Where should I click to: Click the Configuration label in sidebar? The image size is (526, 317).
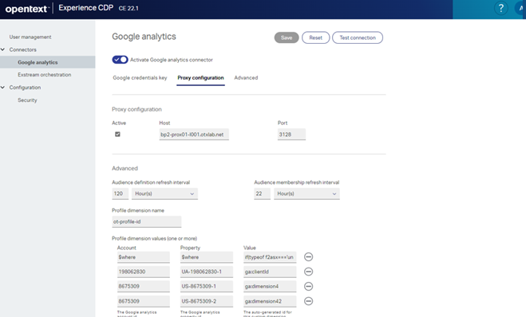(25, 88)
